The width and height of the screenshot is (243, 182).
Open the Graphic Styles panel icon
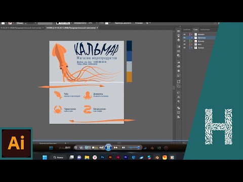(x=179, y=75)
